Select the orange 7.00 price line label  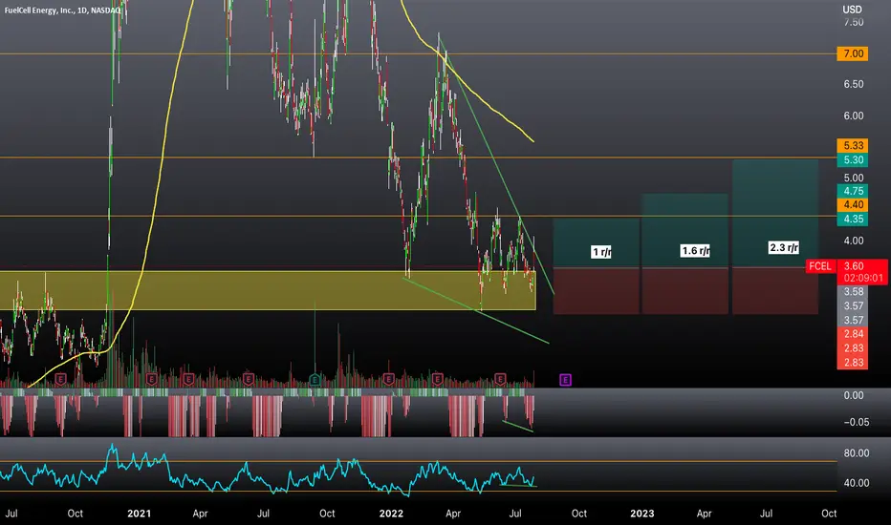(x=853, y=53)
